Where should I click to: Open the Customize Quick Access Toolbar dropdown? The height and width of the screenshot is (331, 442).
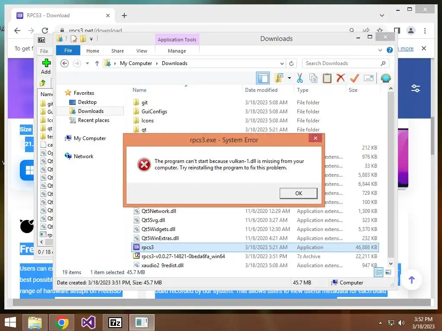[92, 39]
